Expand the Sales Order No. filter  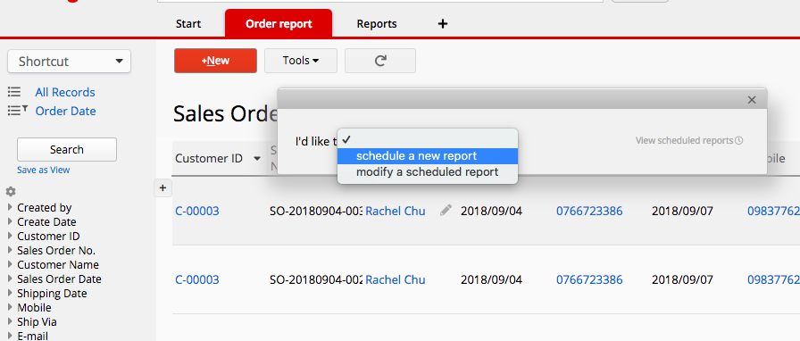tap(10, 250)
